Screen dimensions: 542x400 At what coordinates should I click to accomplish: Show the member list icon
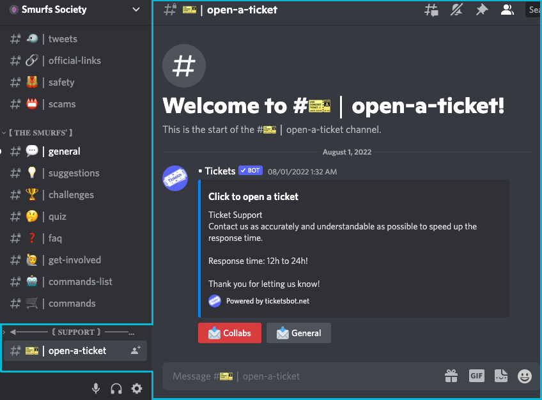coord(507,10)
